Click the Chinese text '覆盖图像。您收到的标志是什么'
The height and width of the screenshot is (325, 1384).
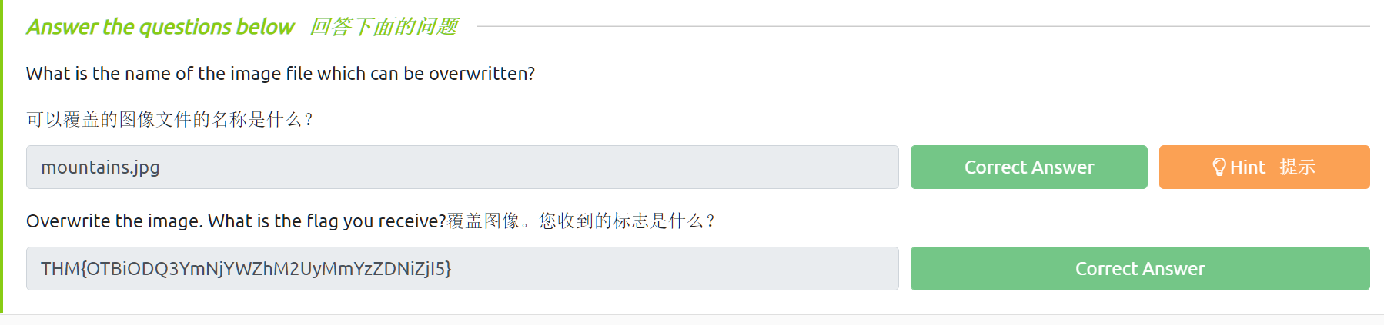click(580, 221)
